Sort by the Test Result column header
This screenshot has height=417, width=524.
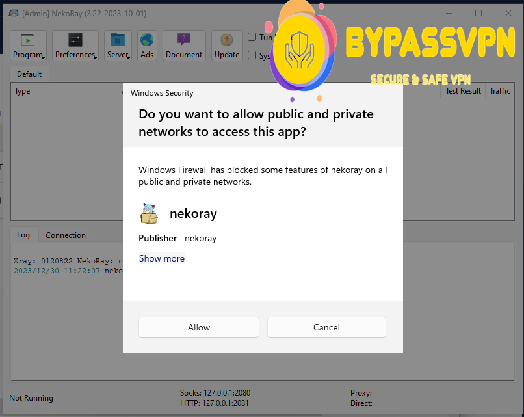(x=463, y=91)
